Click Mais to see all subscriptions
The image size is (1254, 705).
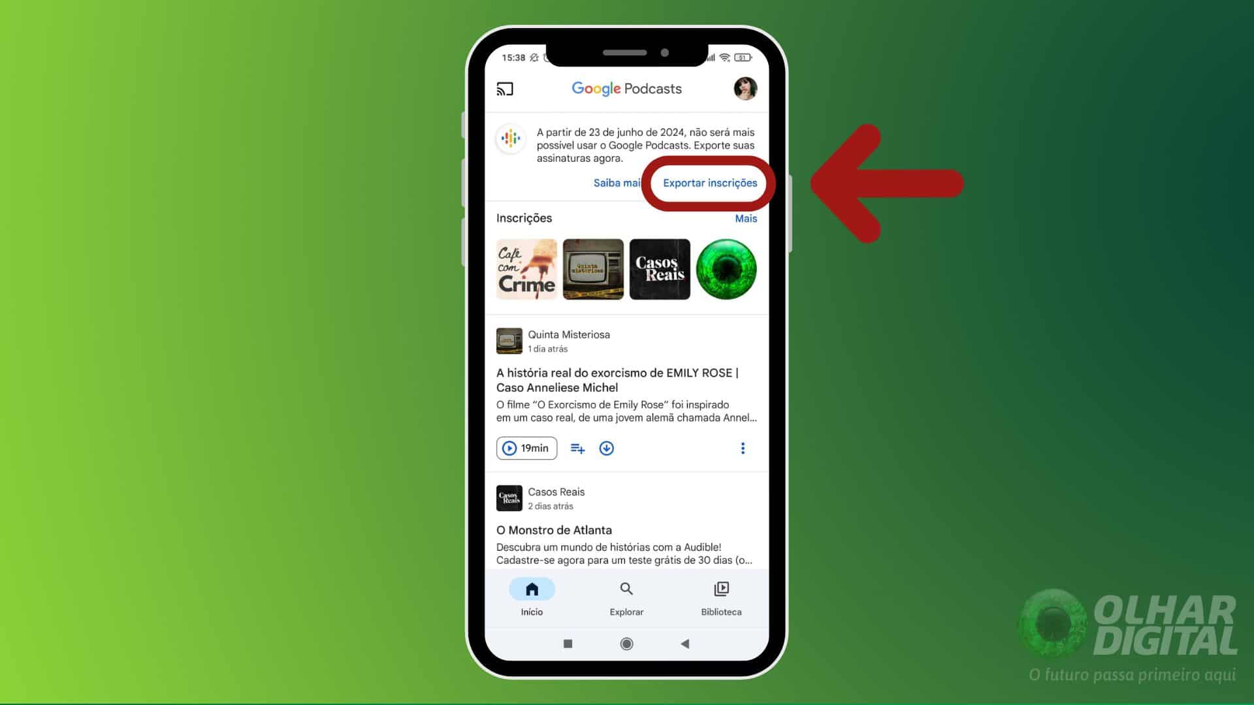pyautogui.click(x=745, y=219)
